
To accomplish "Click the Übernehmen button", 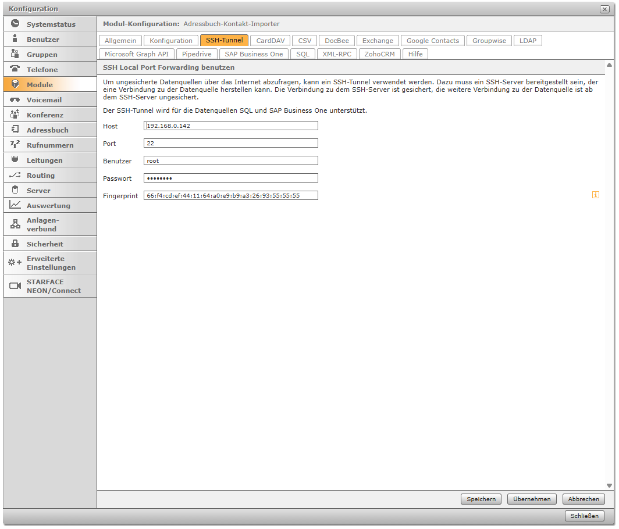I will pyautogui.click(x=532, y=499).
